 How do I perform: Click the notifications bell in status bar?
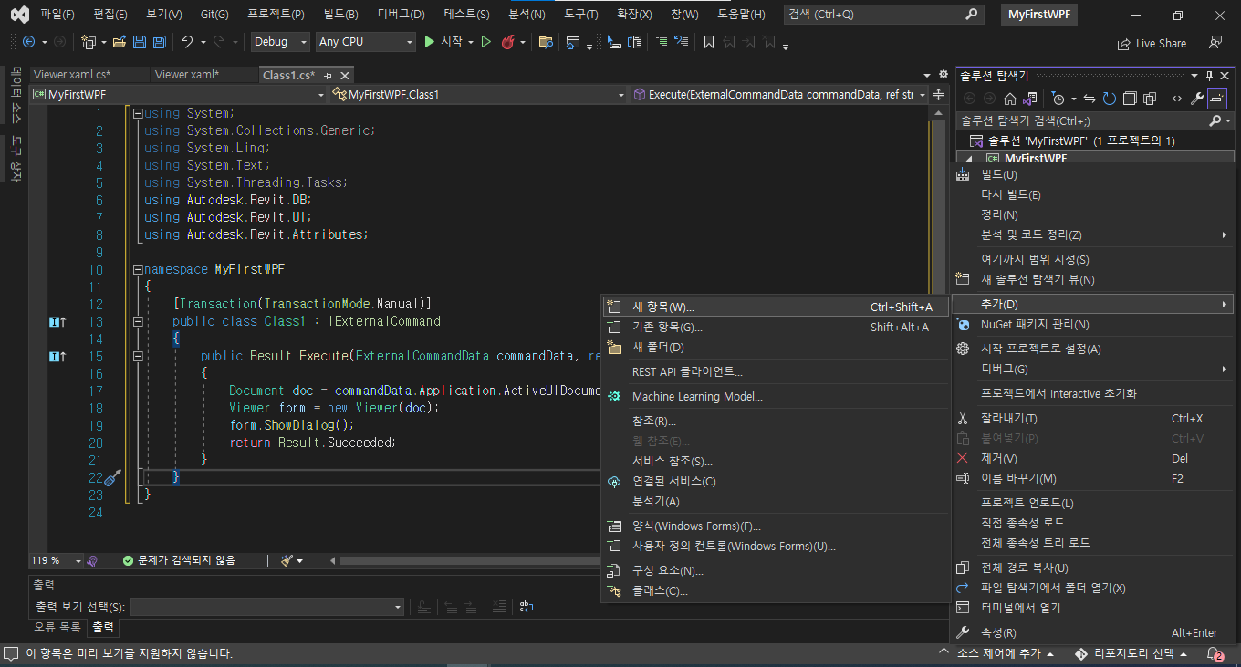[x=1215, y=654]
